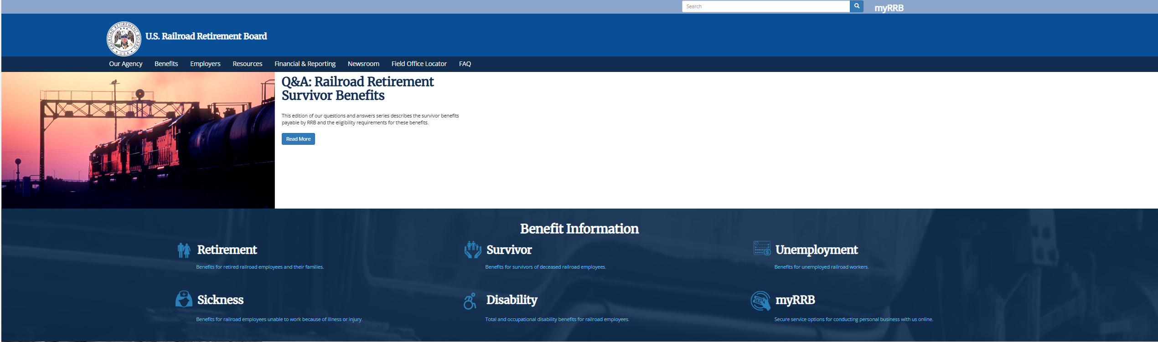Open the Survivor benefits heading link

click(x=509, y=250)
